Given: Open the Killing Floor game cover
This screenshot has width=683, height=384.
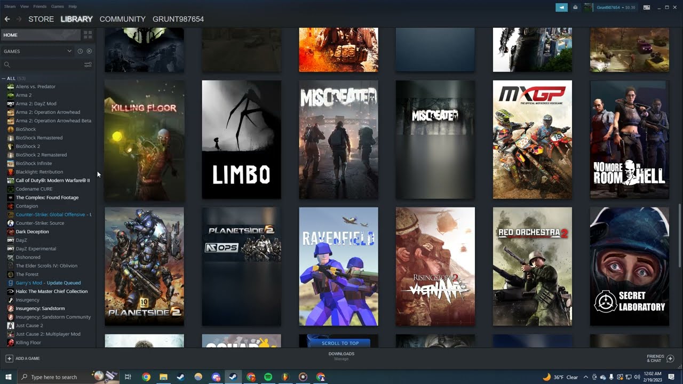Looking at the screenshot, I should click(x=144, y=140).
